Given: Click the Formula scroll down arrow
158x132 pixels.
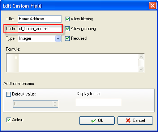Looking at the screenshot, I should 141,69.
